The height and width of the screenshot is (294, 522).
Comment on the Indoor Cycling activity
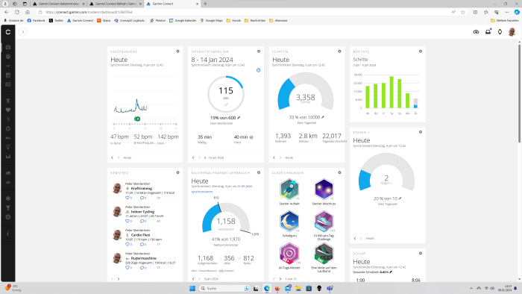142,221
